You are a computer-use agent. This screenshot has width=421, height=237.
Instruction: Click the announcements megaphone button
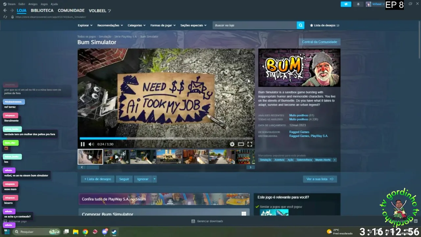point(346,4)
